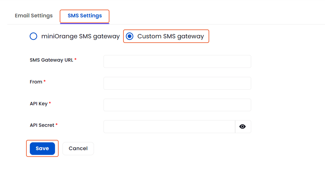Focus the SMS Gateway URL input field
The image size is (325, 177).
pos(177,61)
